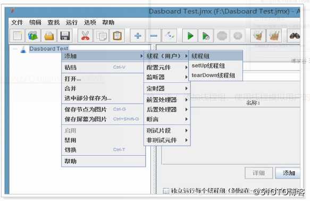
Task: Click the Paste clipboard icon
Action: pos(117,36)
